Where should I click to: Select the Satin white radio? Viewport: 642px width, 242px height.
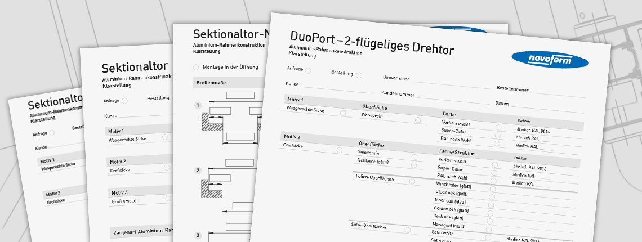[488, 237]
